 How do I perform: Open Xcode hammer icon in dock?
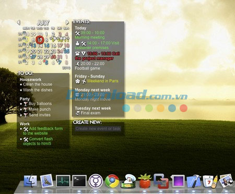[x=194, y=181]
